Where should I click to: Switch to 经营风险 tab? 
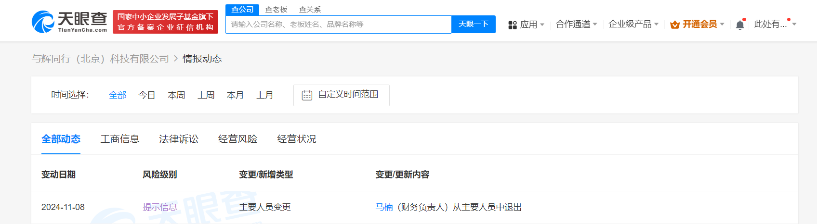pos(237,139)
